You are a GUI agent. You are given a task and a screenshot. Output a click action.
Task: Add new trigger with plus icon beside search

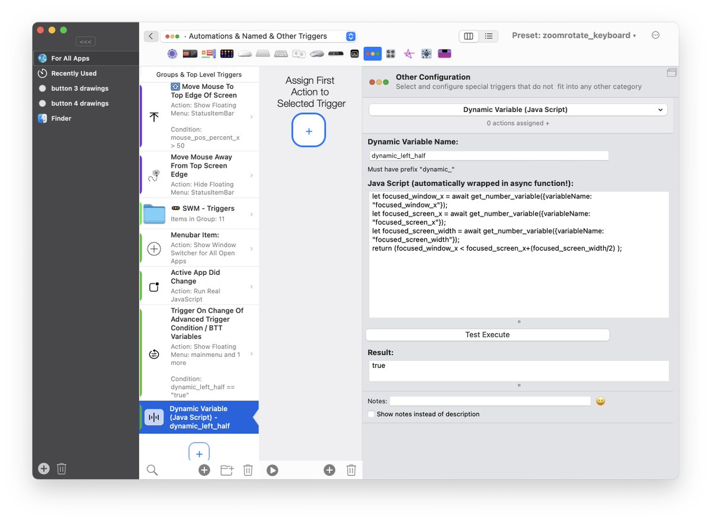pos(204,470)
